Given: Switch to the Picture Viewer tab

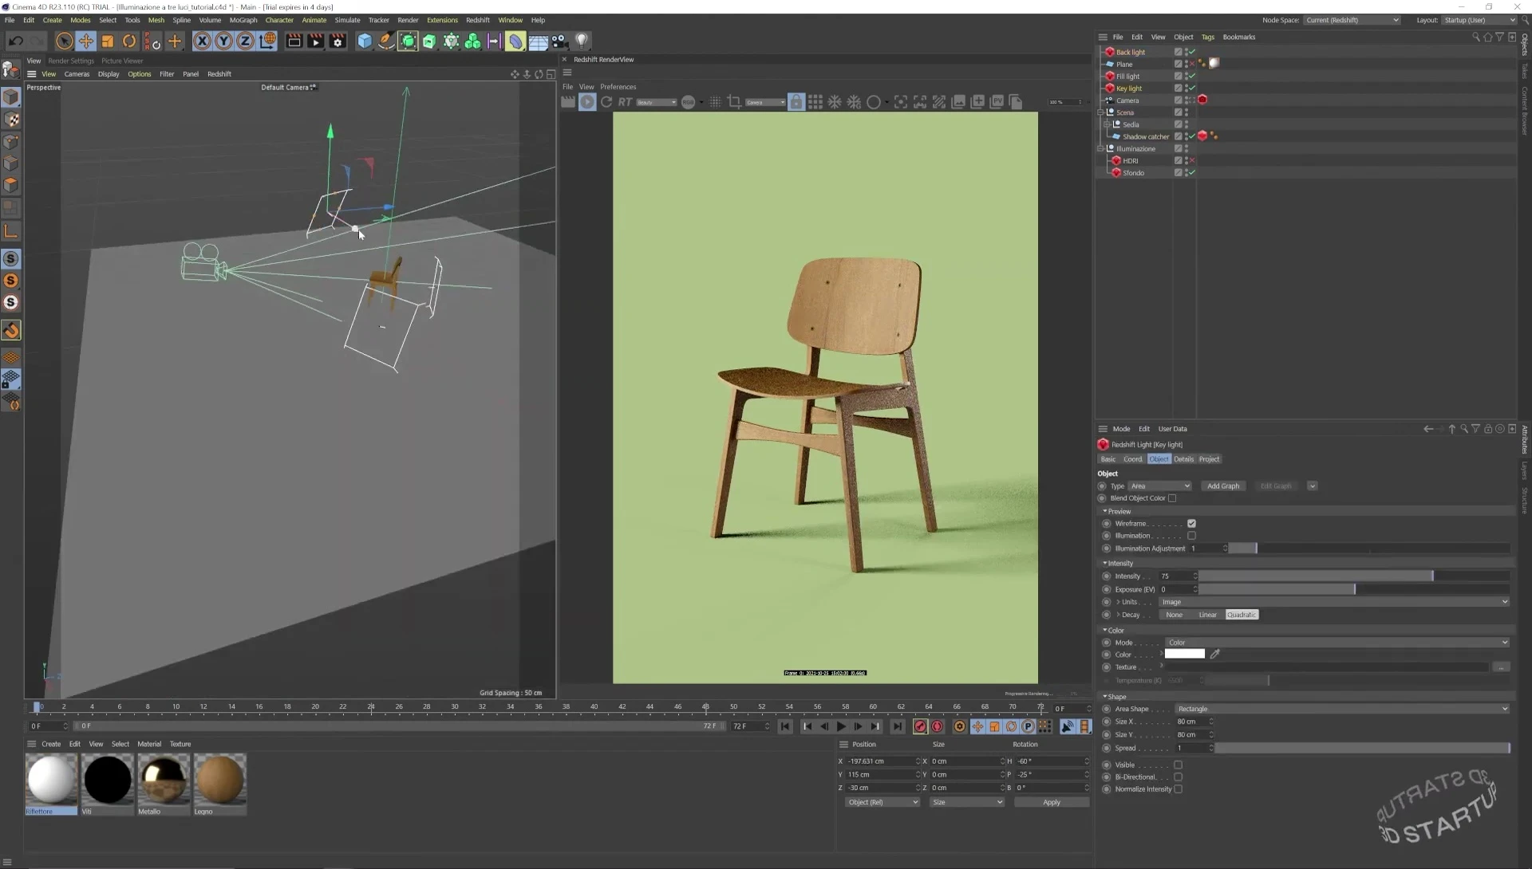Looking at the screenshot, I should (x=122, y=61).
